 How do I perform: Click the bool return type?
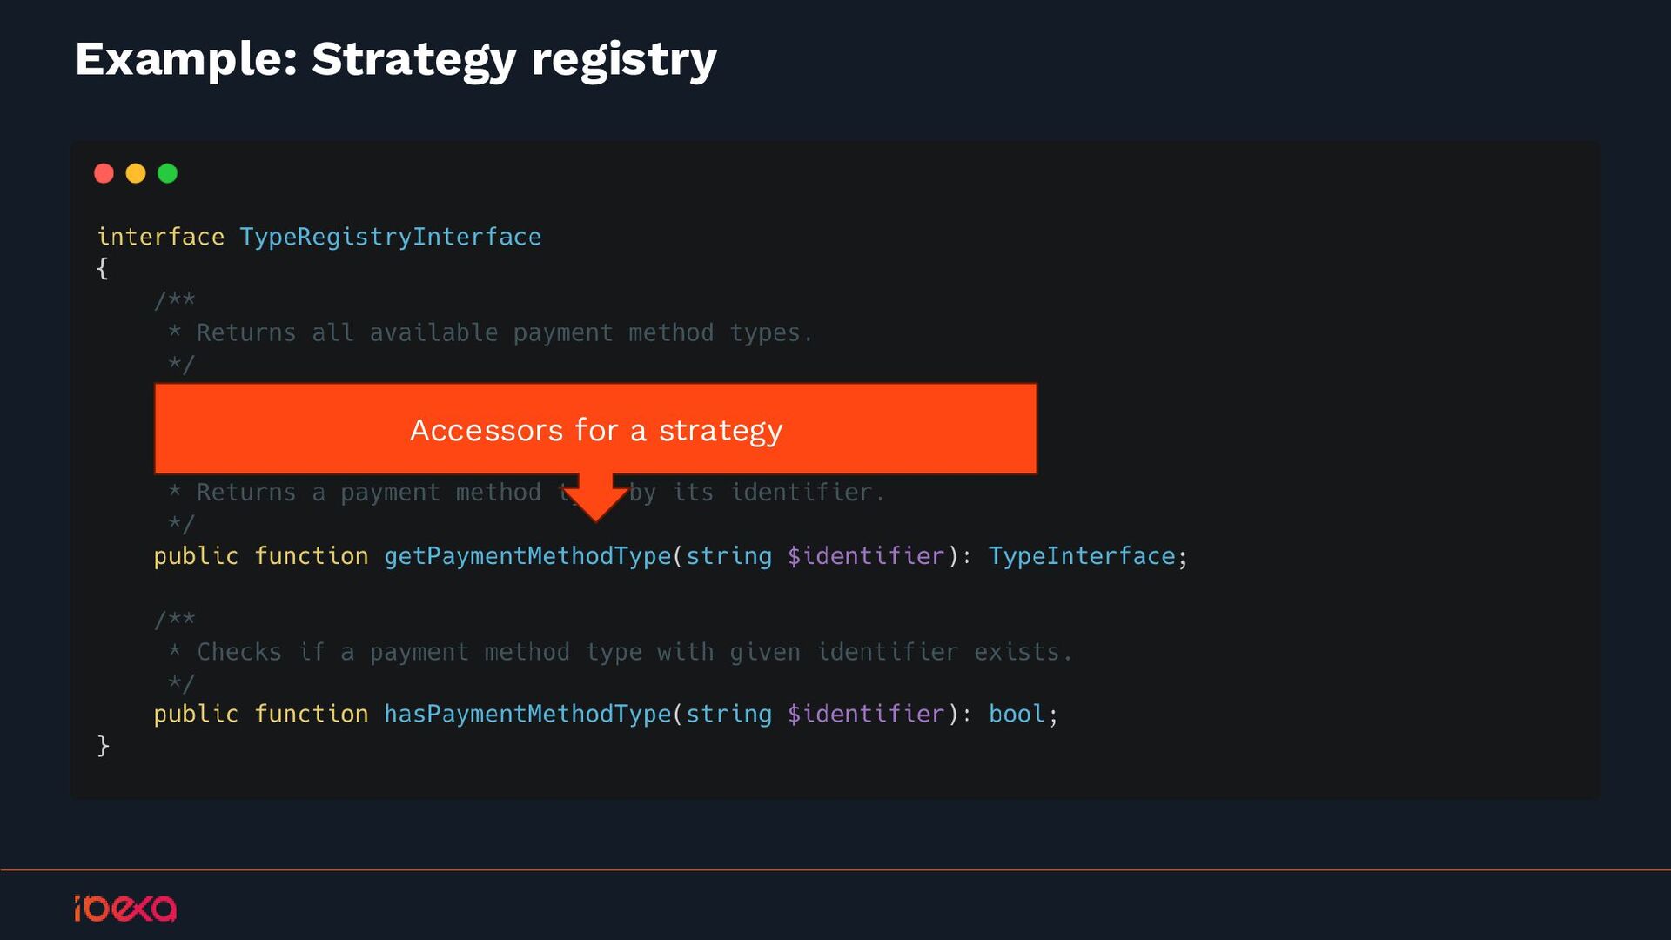point(1016,715)
